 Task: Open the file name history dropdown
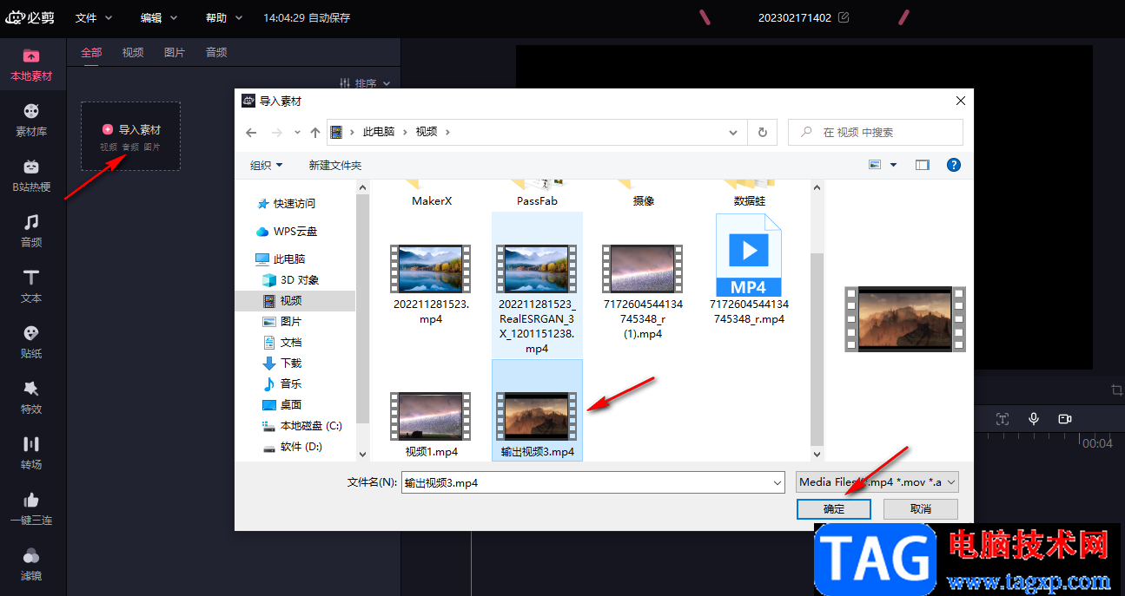coord(778,482)
